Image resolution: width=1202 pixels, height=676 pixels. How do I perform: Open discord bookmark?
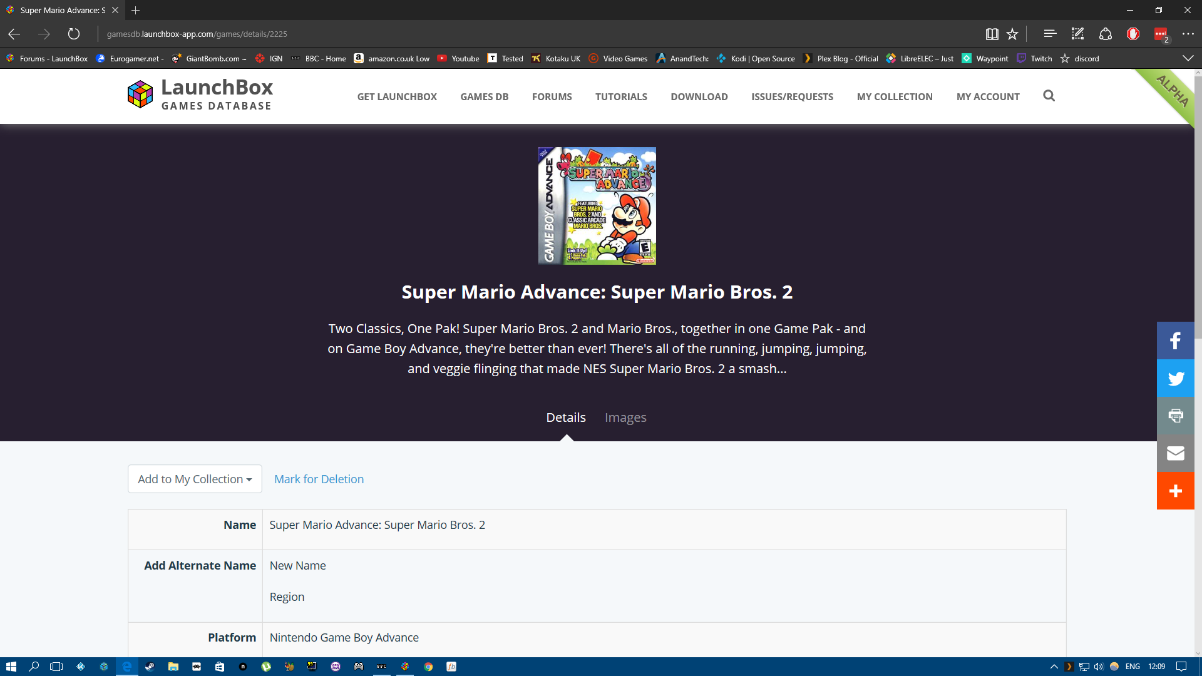click(1080, 58)
